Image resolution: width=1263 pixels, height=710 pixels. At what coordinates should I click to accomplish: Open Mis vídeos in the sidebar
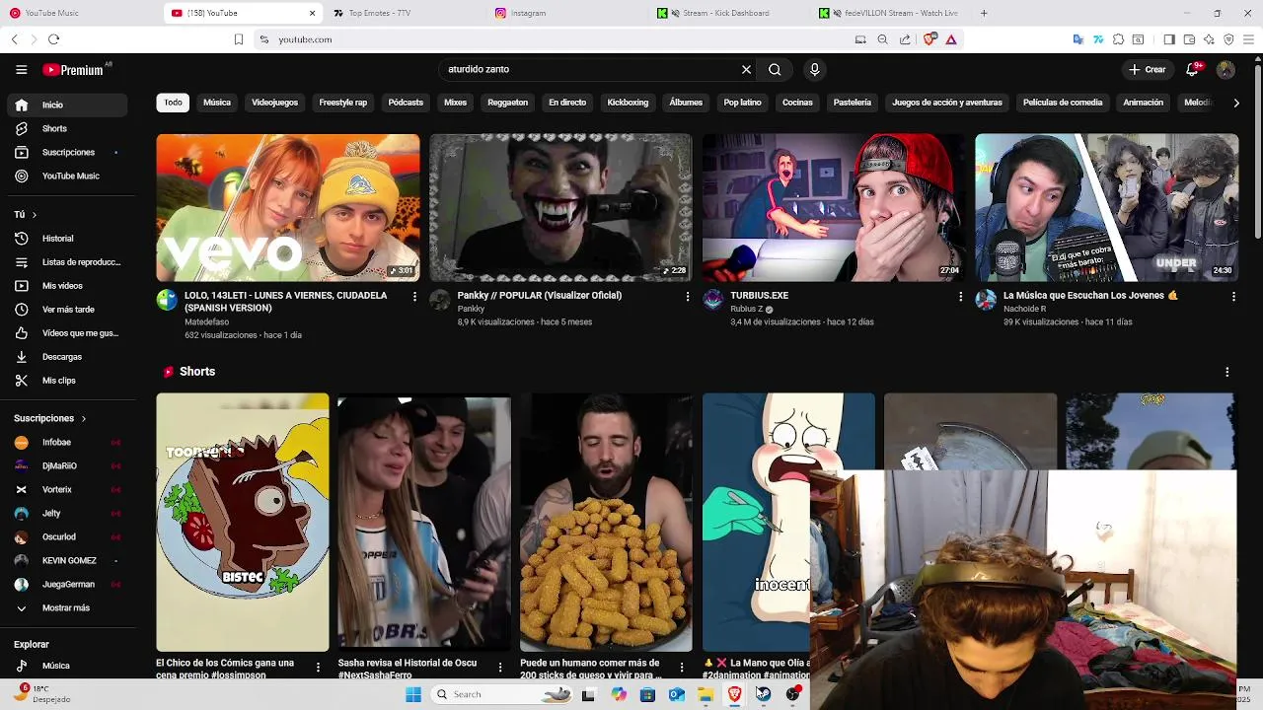(67, 286)
